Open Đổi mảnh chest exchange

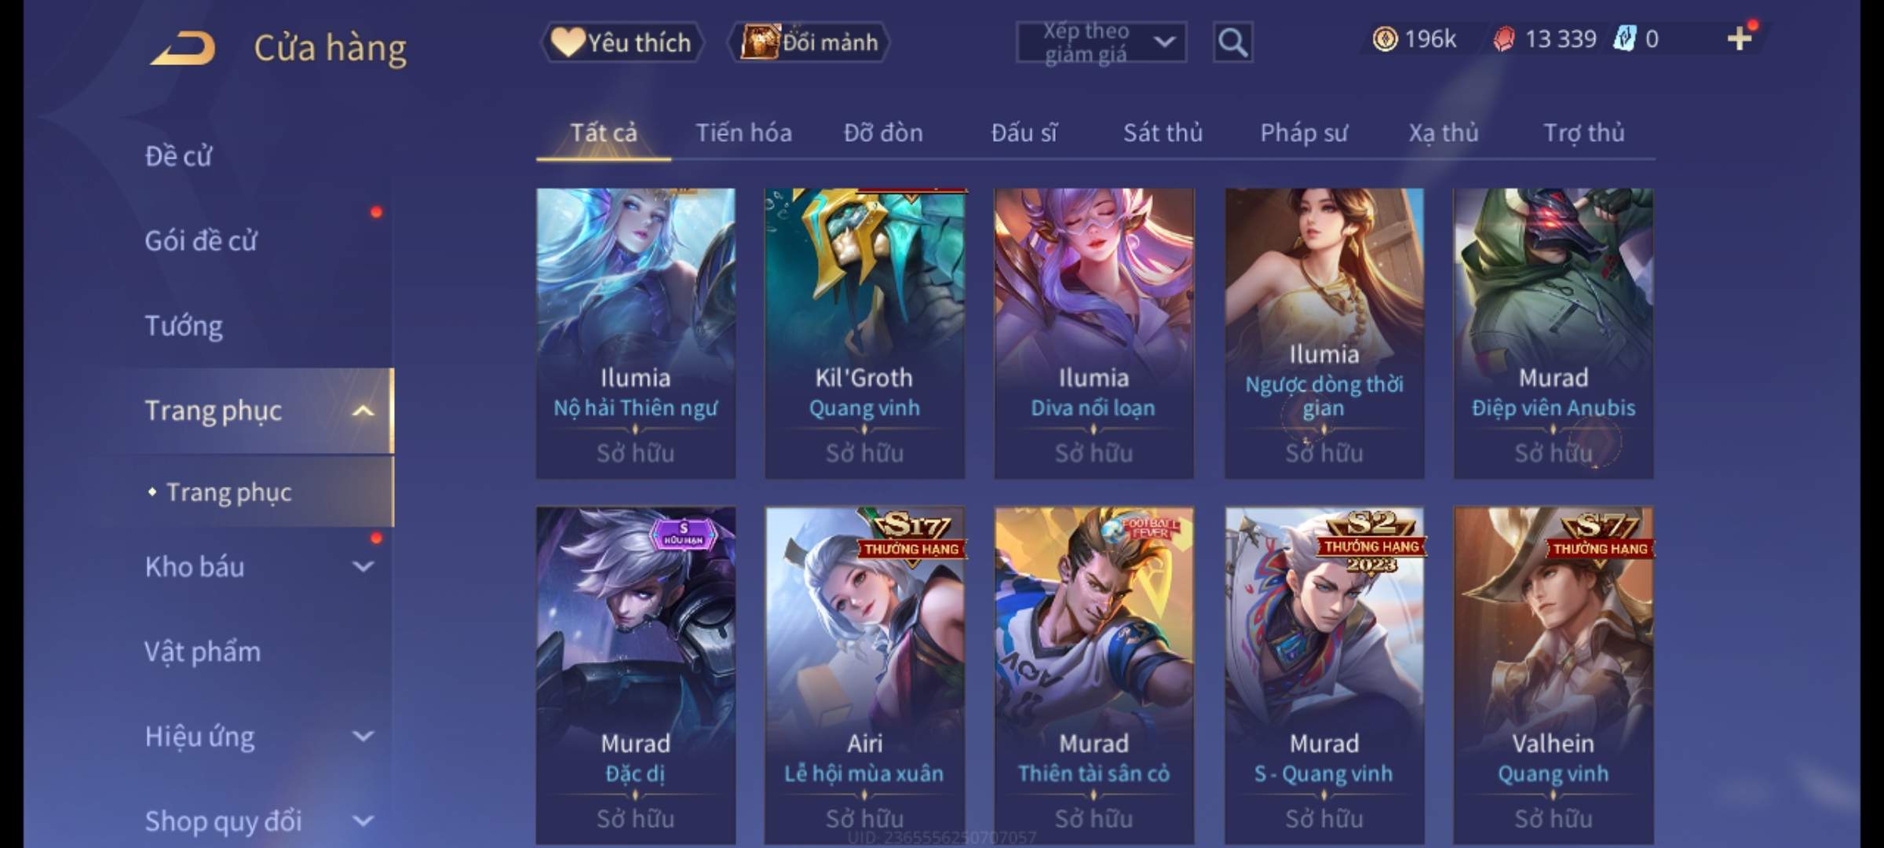point(809,42)
